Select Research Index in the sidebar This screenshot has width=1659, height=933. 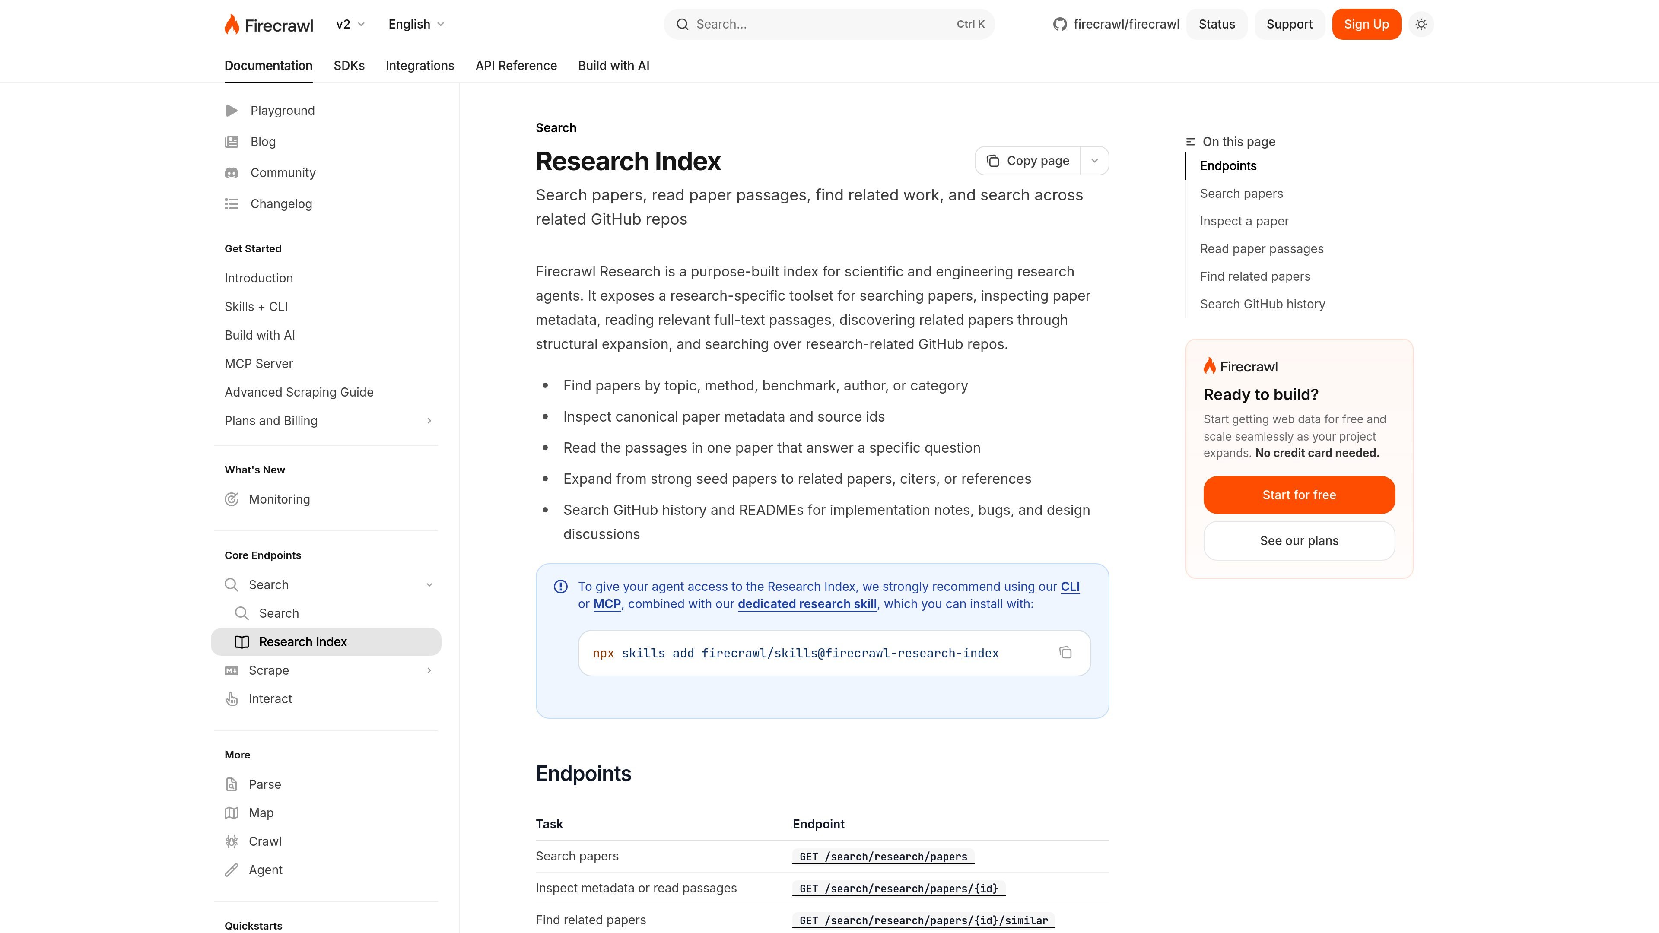326,642
